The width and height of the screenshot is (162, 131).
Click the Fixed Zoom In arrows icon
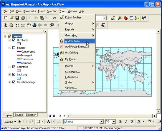point(17,25)
